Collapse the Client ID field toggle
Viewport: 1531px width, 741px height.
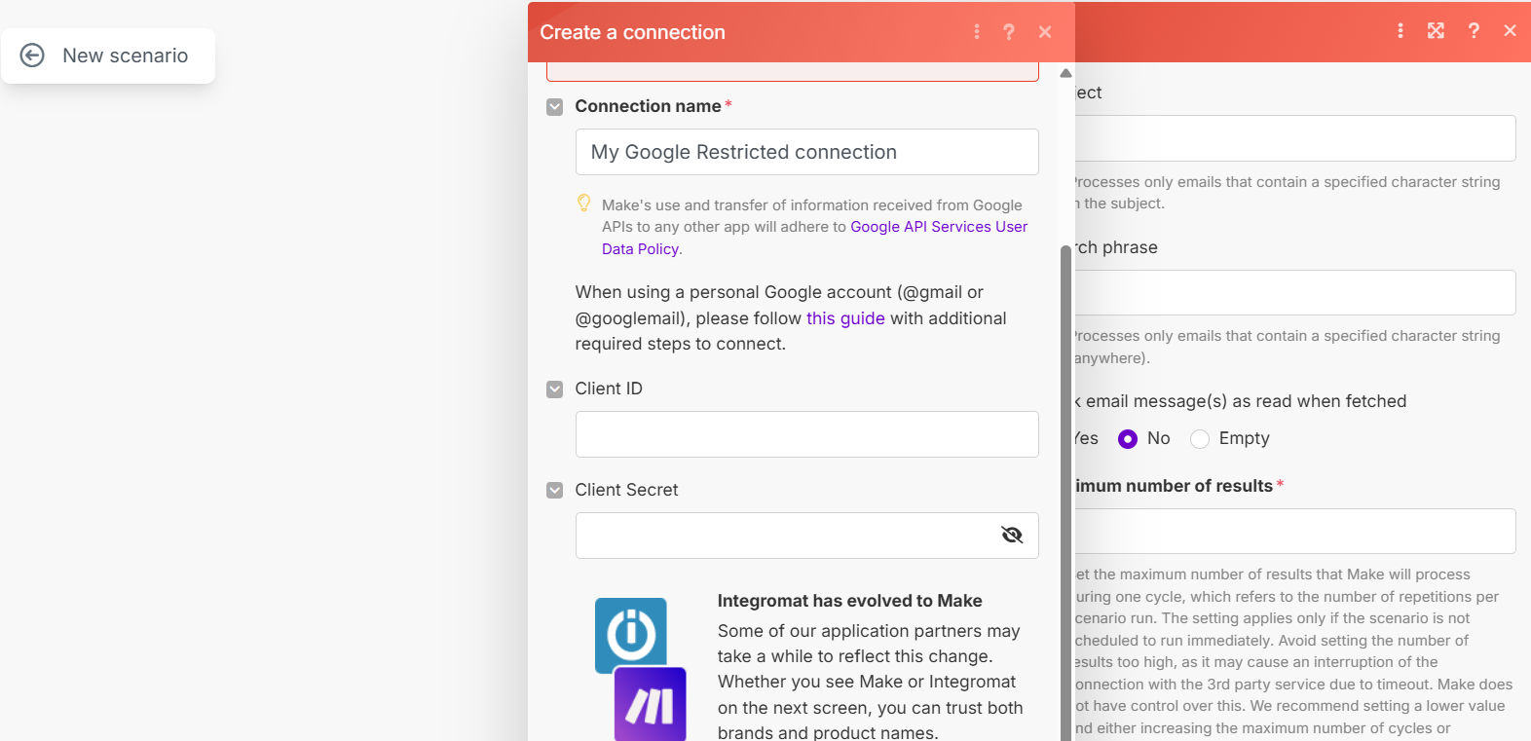click(x=555, y=389)
